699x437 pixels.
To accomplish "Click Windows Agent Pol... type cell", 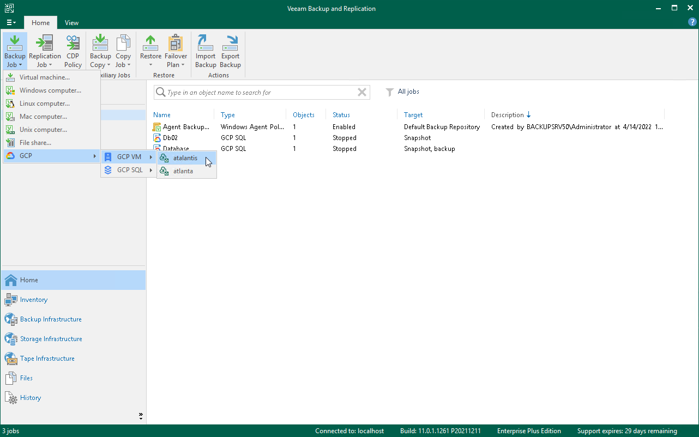I will tap(252, 127).
